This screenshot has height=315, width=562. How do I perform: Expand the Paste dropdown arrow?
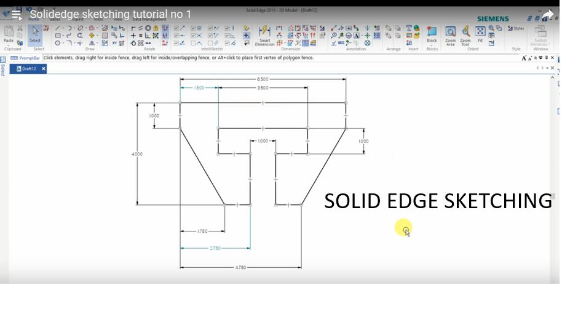click(9, 45)
